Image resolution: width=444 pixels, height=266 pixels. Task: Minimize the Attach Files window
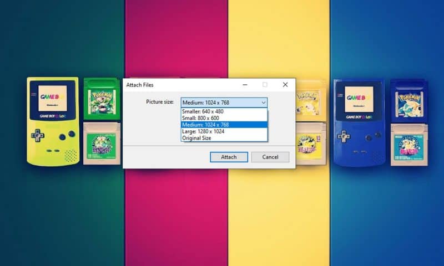pos(245,85)
